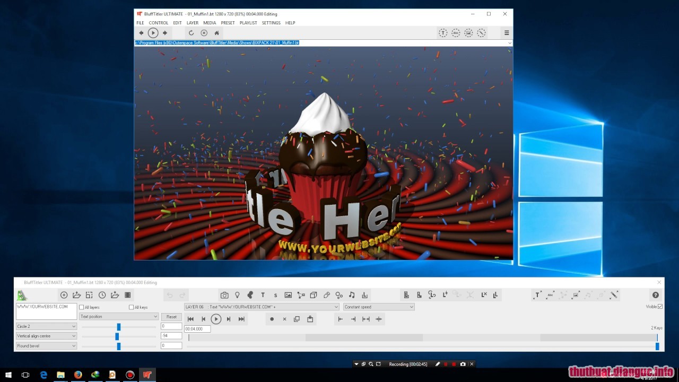Click the refresh icon in main toolbar

[x=191, y=33]
